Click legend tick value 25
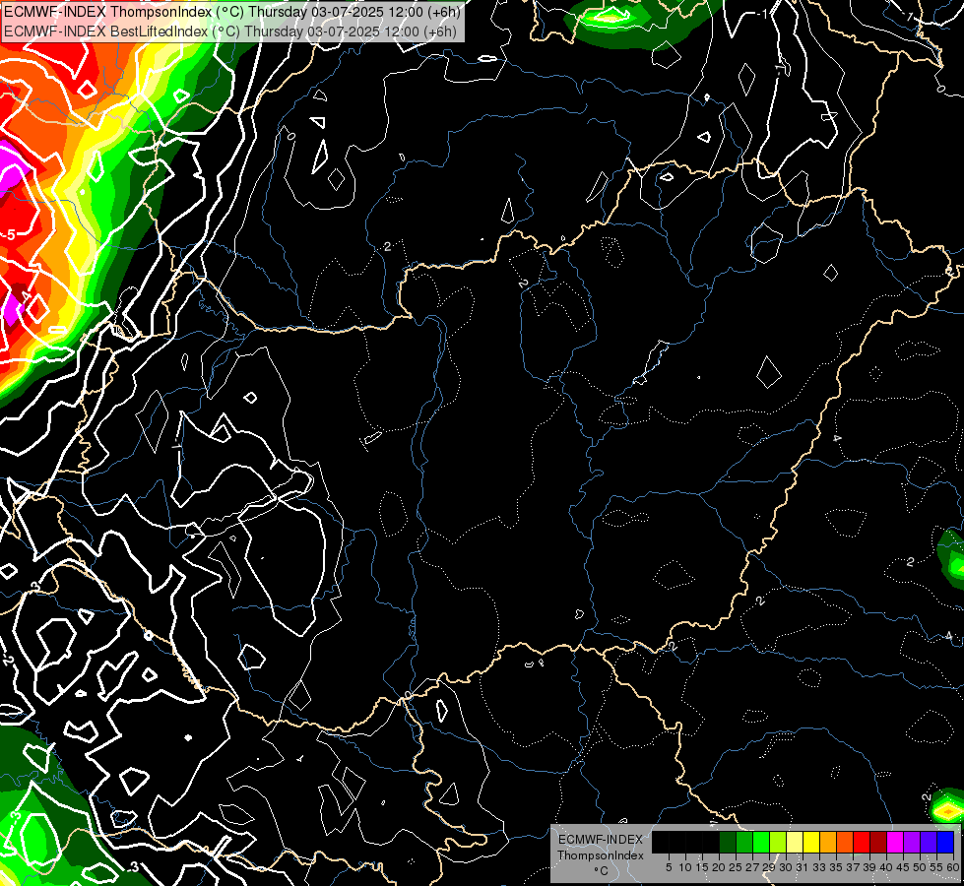 tap(736, 867)
